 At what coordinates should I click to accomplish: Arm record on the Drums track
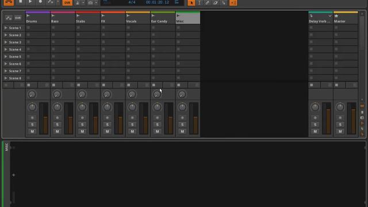[32, 117]
